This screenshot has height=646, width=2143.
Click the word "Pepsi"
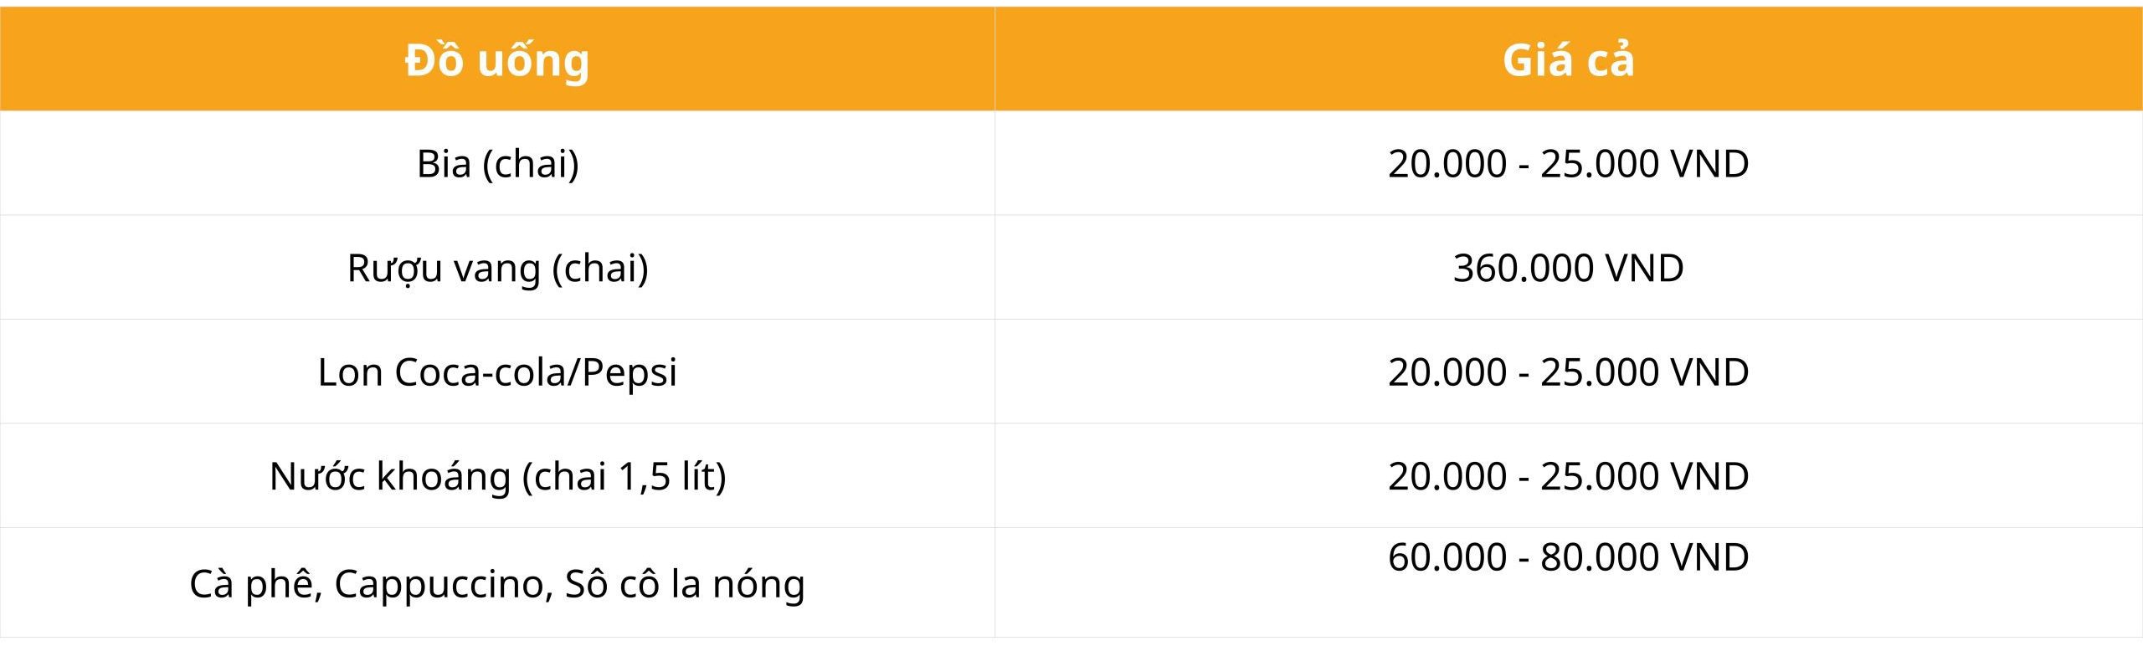(629, 372)
